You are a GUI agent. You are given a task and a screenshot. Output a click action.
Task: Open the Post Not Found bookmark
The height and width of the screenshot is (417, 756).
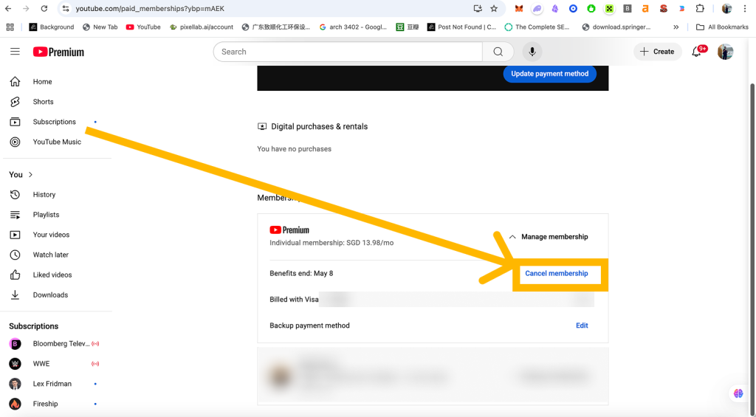461,27
